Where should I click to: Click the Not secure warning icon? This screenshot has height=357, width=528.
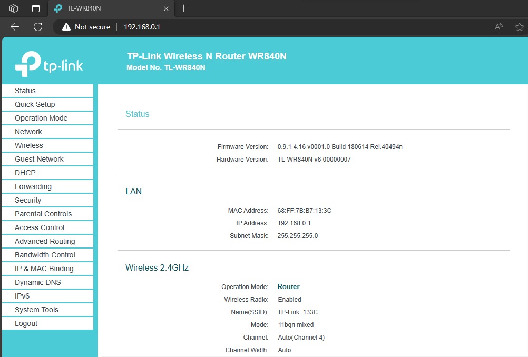pos(66,27)
